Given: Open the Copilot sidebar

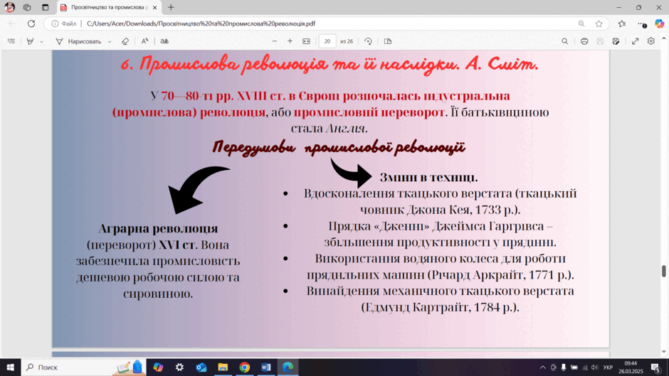Looking at the screenshot, I should tap(660, 24).
